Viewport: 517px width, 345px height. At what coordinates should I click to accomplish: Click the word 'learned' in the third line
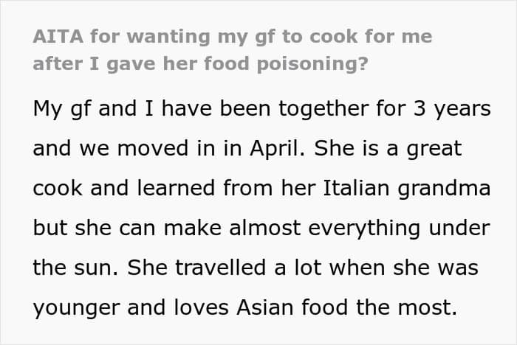coord(176,188)
